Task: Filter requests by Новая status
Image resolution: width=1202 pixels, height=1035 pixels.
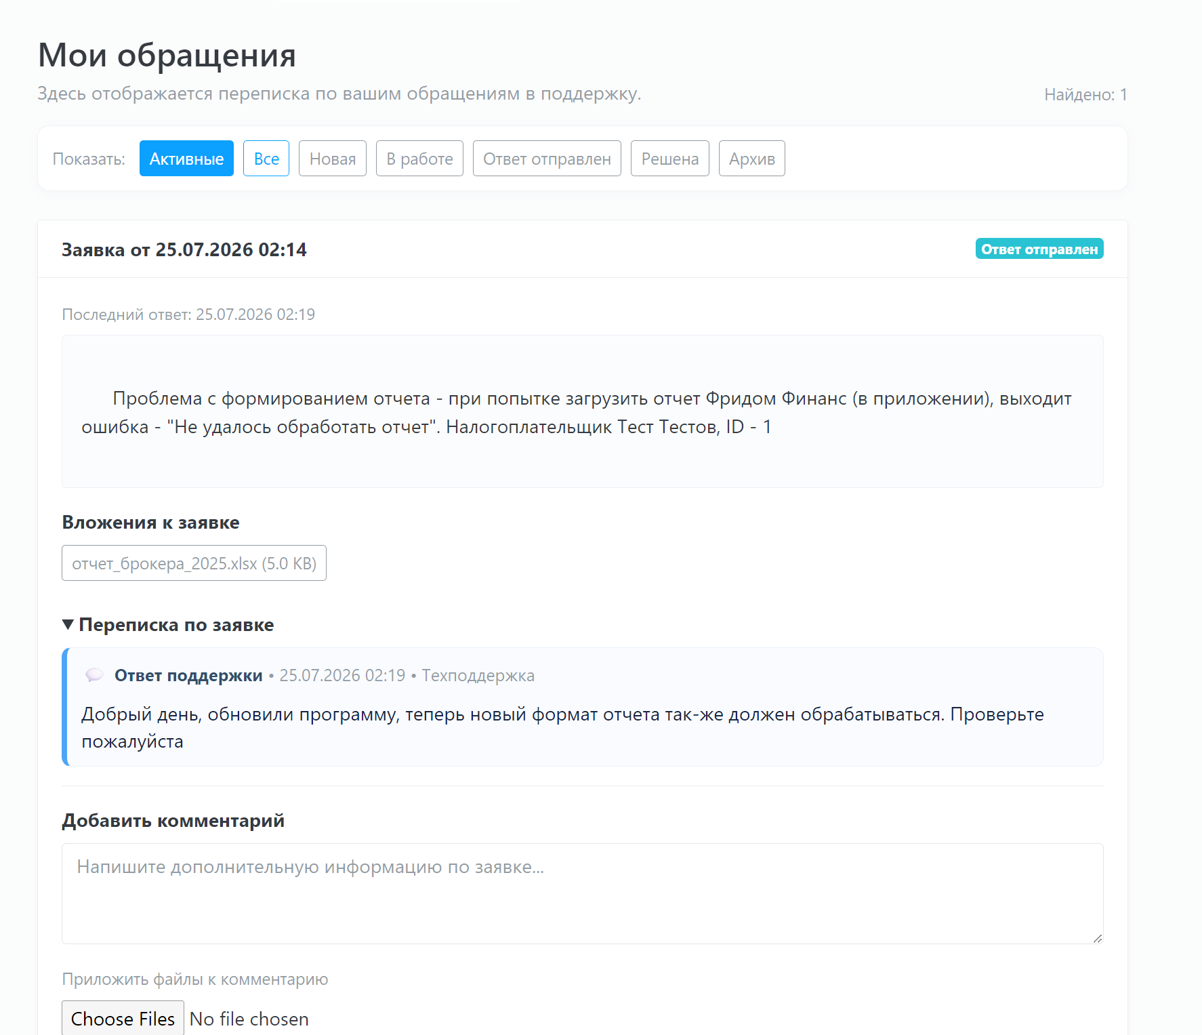Action: pos(333,159)
